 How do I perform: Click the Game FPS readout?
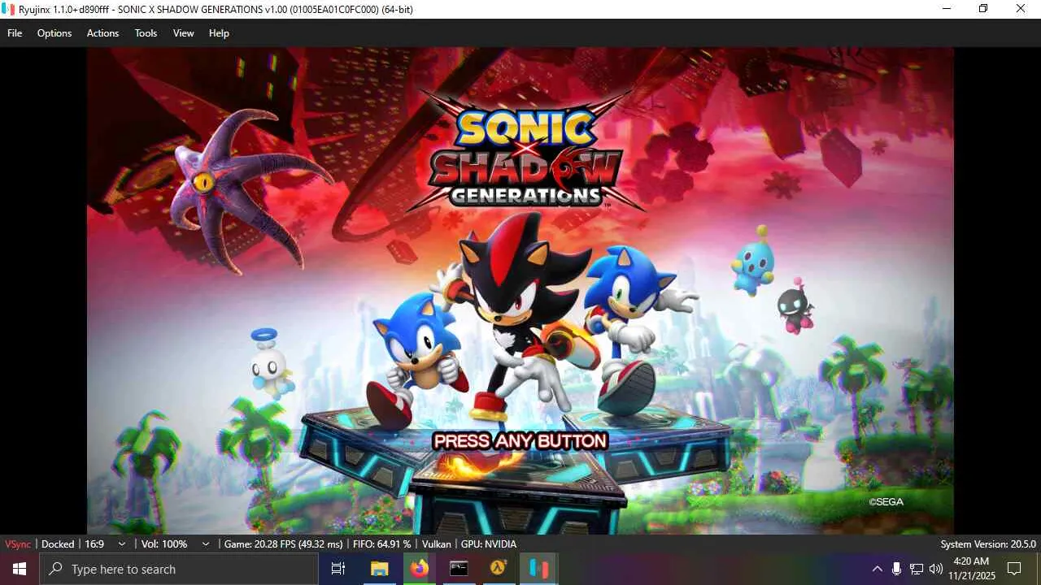[x=283, y=544]
